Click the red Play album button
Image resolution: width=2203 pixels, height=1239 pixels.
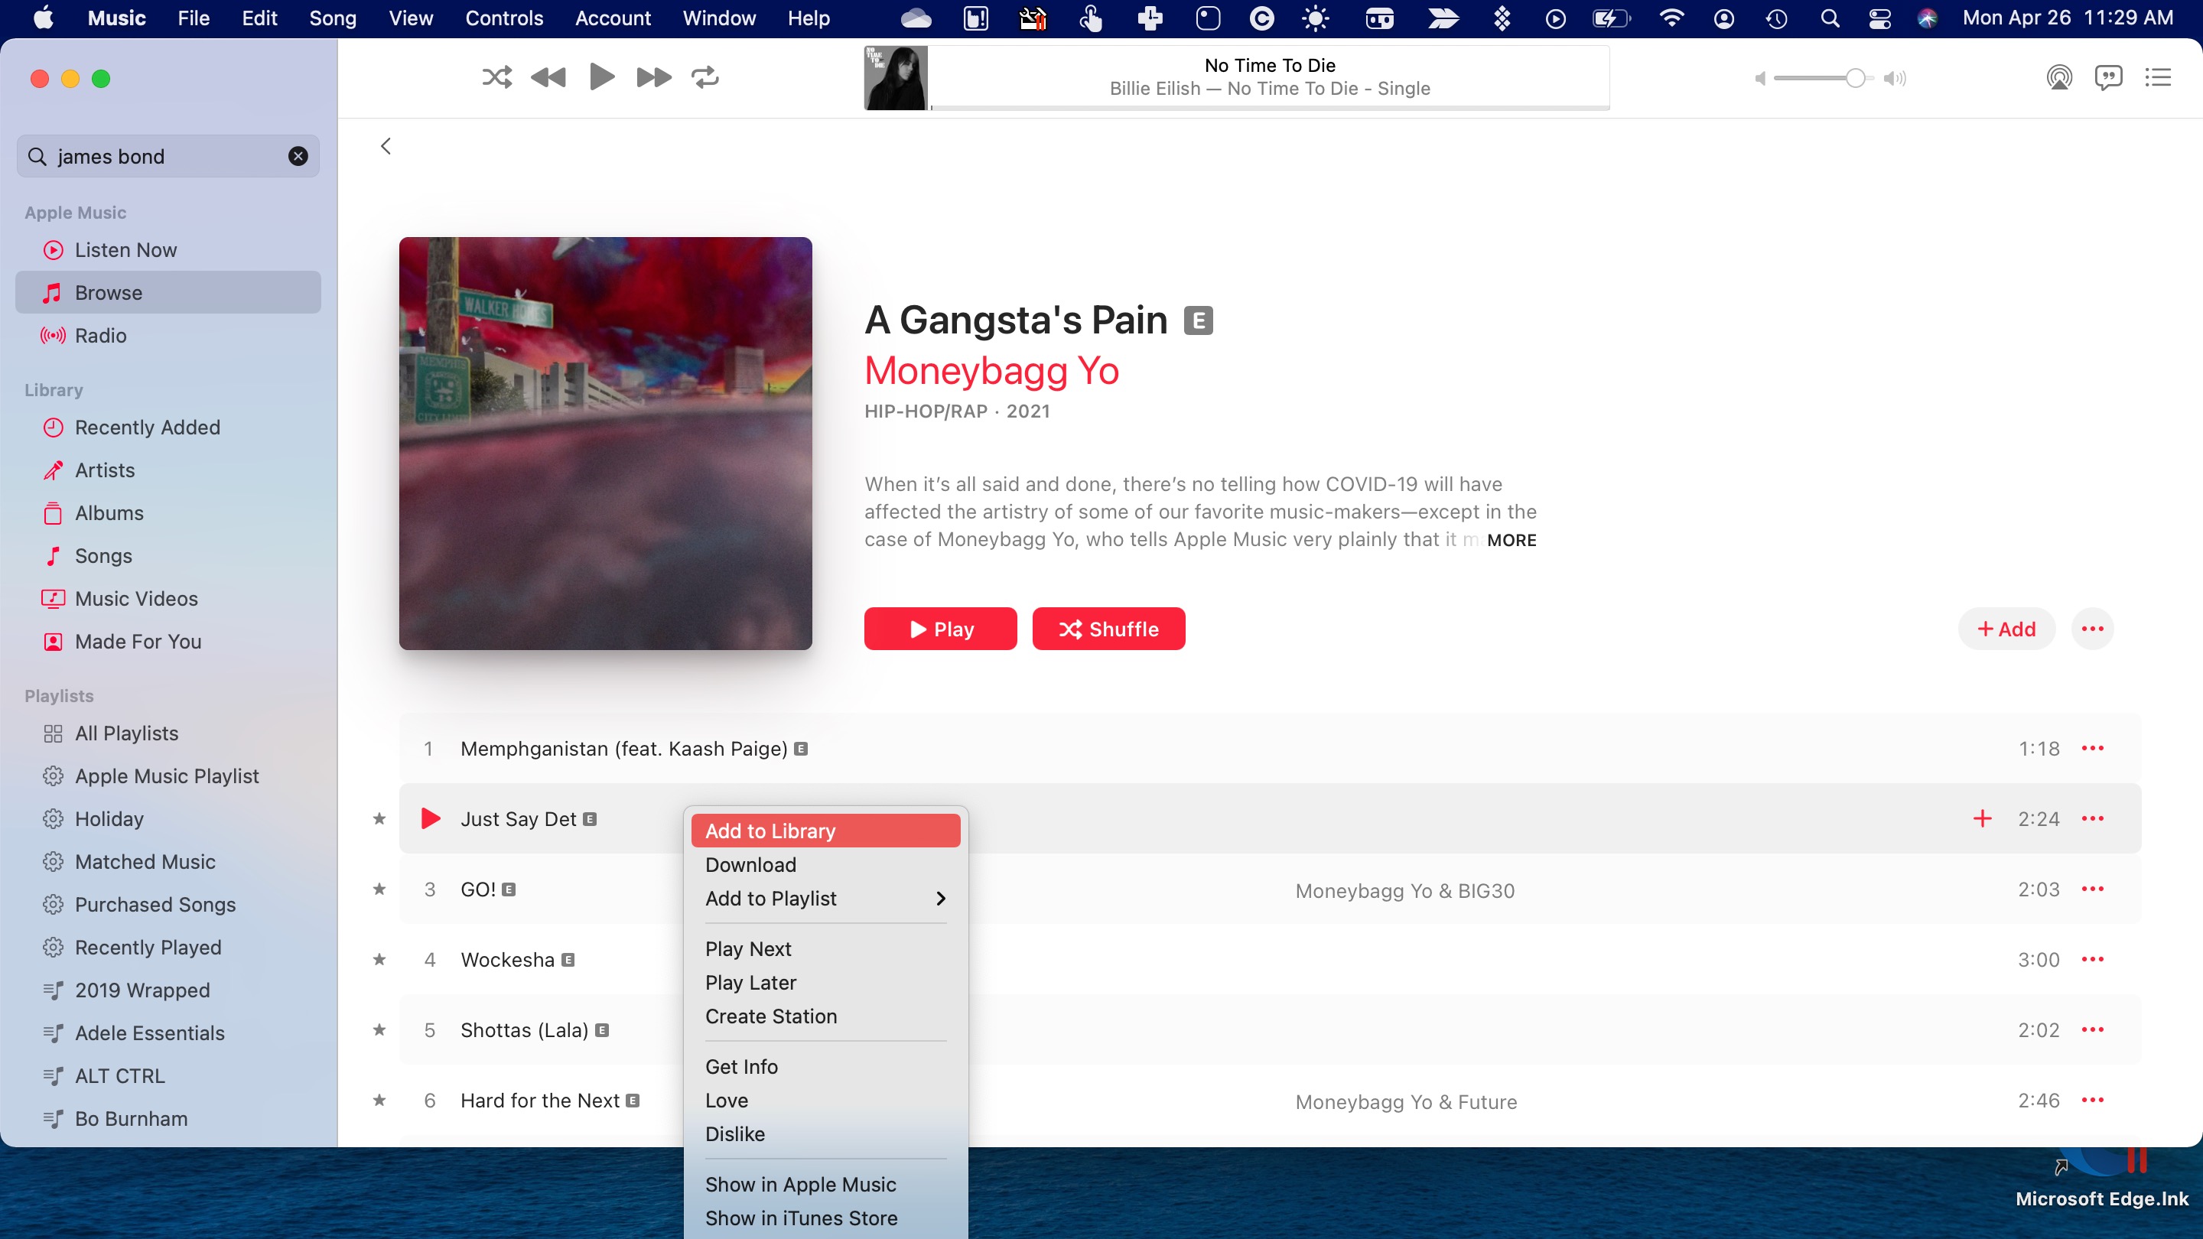[x=940, y=629]
